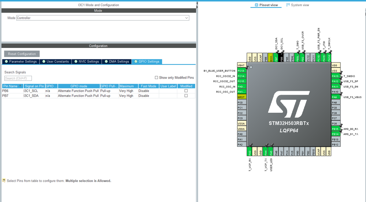366x202 pixels.
Task: Click the PB15 ARD_D0_RX pin
Action: tap(335, 129)
